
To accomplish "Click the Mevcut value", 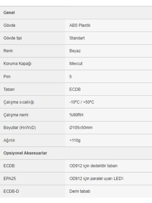I will [76, 63].
